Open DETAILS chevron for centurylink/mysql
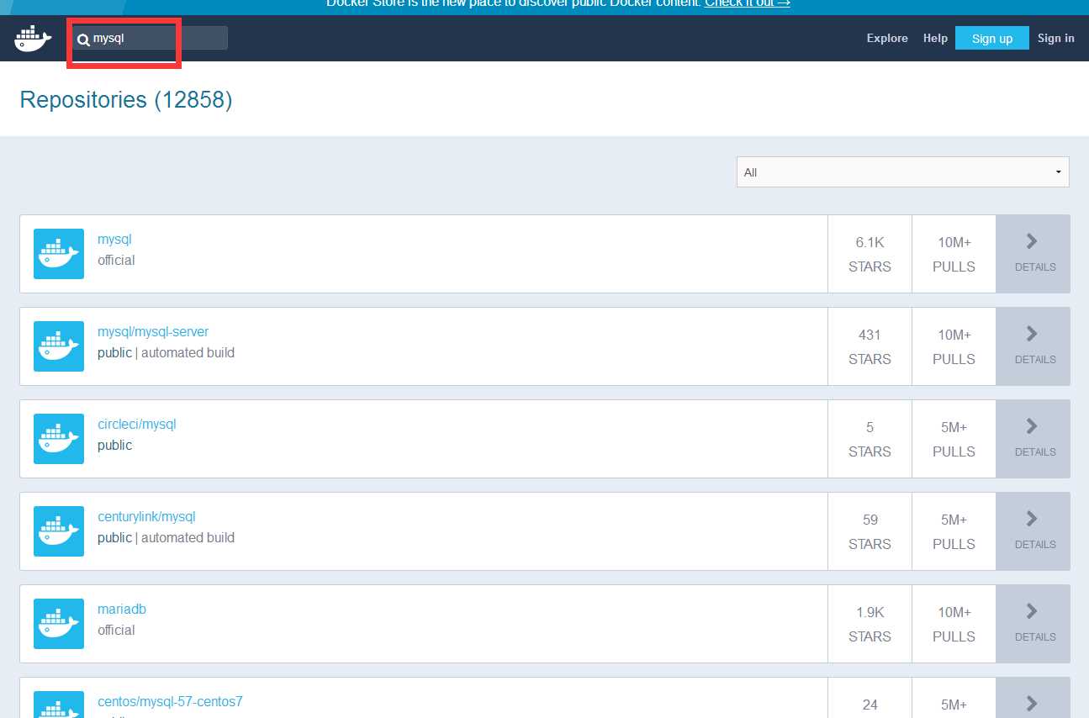The image size is (1089, 718). [x=1033, y=531]
